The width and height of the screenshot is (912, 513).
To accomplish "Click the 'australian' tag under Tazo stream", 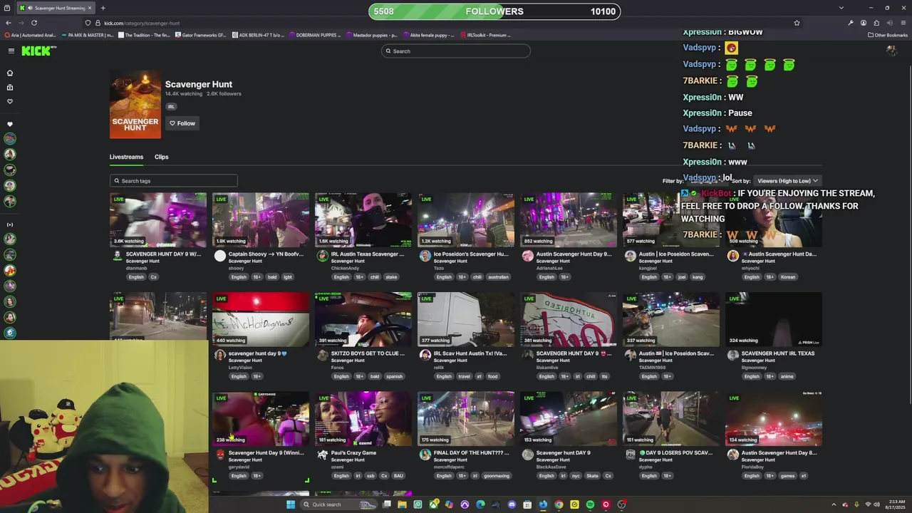I will pos(498,277).
